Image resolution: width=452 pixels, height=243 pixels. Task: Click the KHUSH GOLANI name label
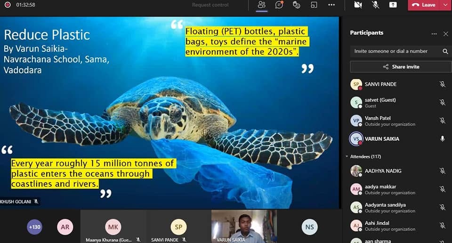[16, 202]
